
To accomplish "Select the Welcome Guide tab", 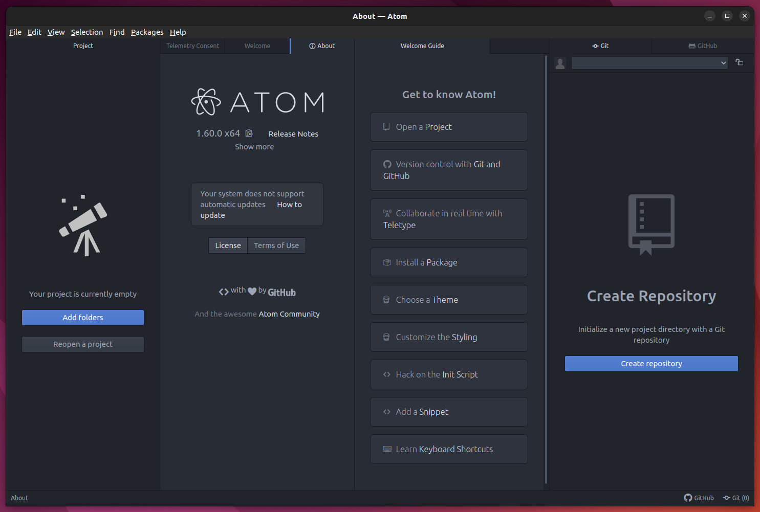I will [x=422, y=46].
